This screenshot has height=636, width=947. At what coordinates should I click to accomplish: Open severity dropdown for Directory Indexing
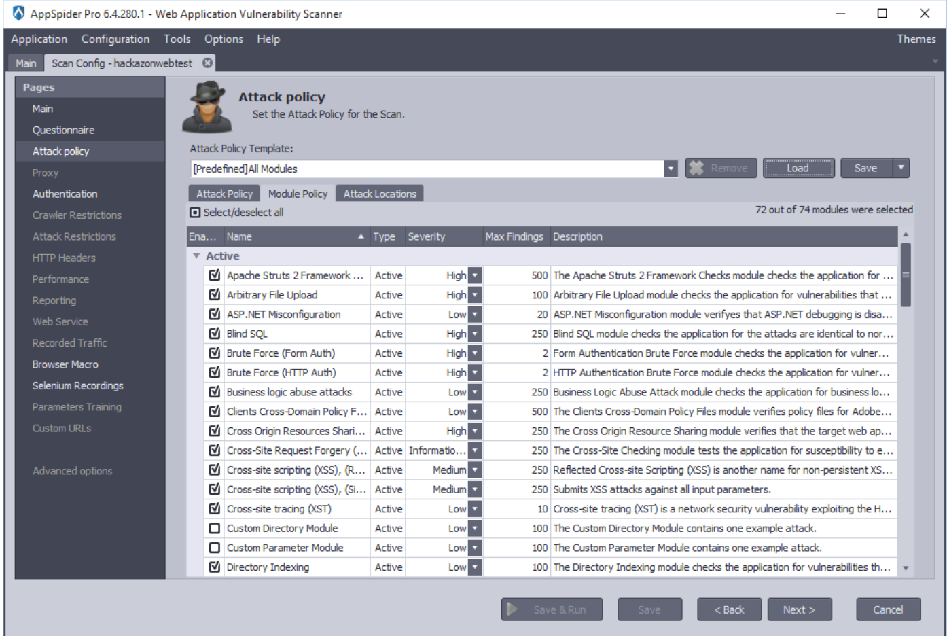475,567
